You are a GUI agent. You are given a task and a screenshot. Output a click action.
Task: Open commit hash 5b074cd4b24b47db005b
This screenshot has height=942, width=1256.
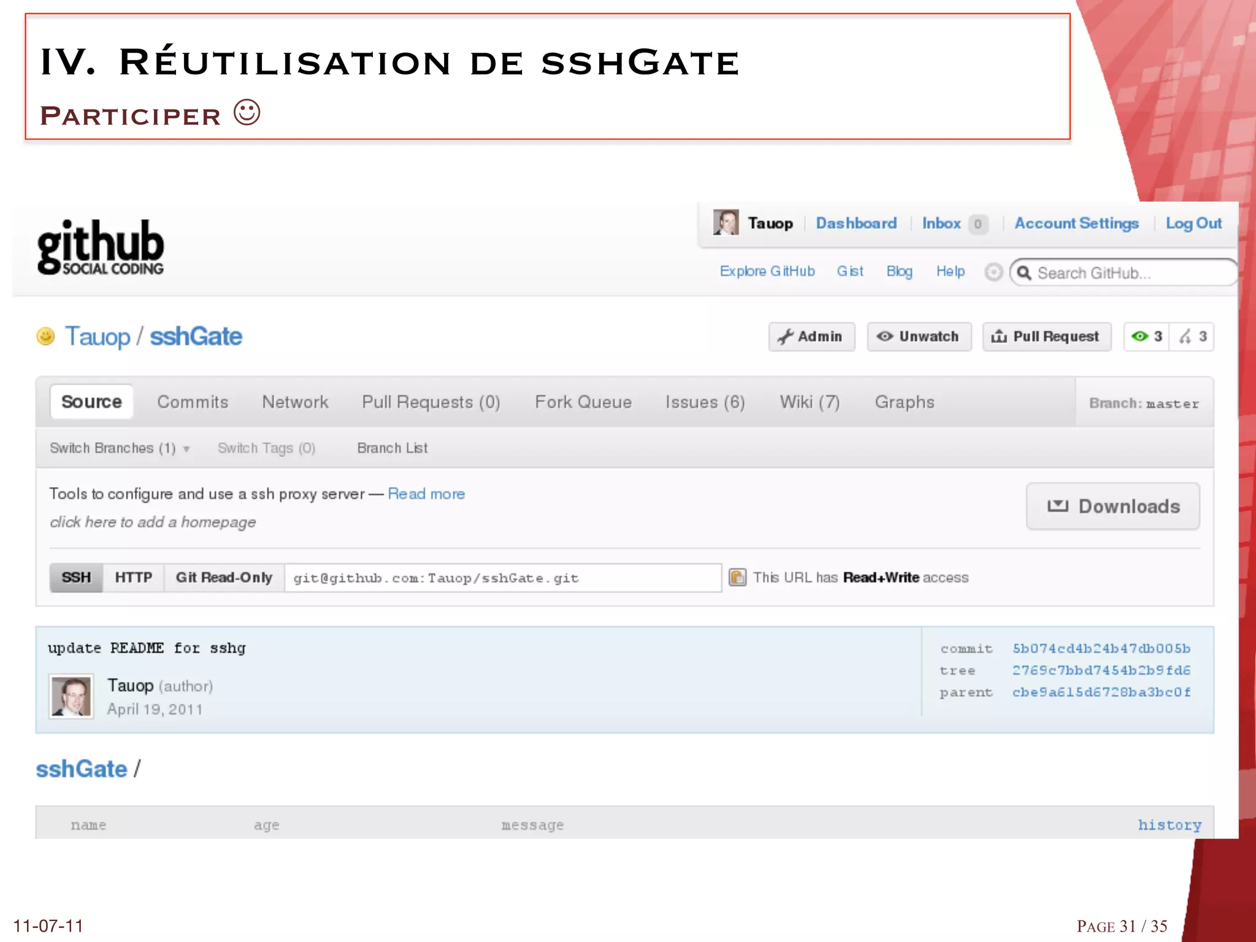(1101, 648)
